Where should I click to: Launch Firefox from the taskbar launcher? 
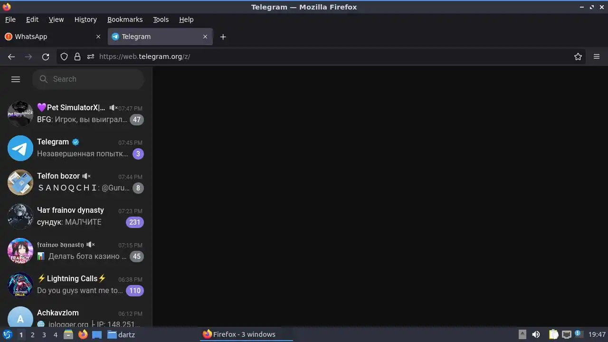(x=83, y=334)
